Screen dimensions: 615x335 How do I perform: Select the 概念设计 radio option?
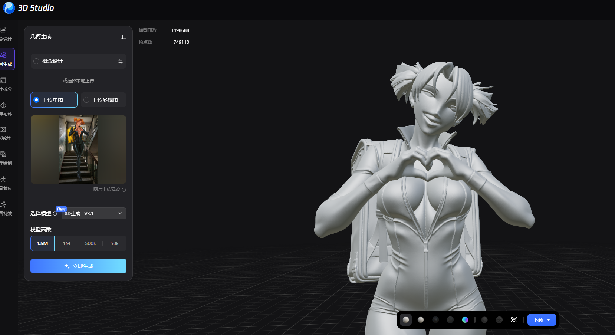click(36, 62)
